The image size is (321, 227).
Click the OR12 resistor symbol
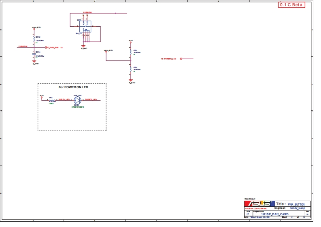[x=34, y=38]
